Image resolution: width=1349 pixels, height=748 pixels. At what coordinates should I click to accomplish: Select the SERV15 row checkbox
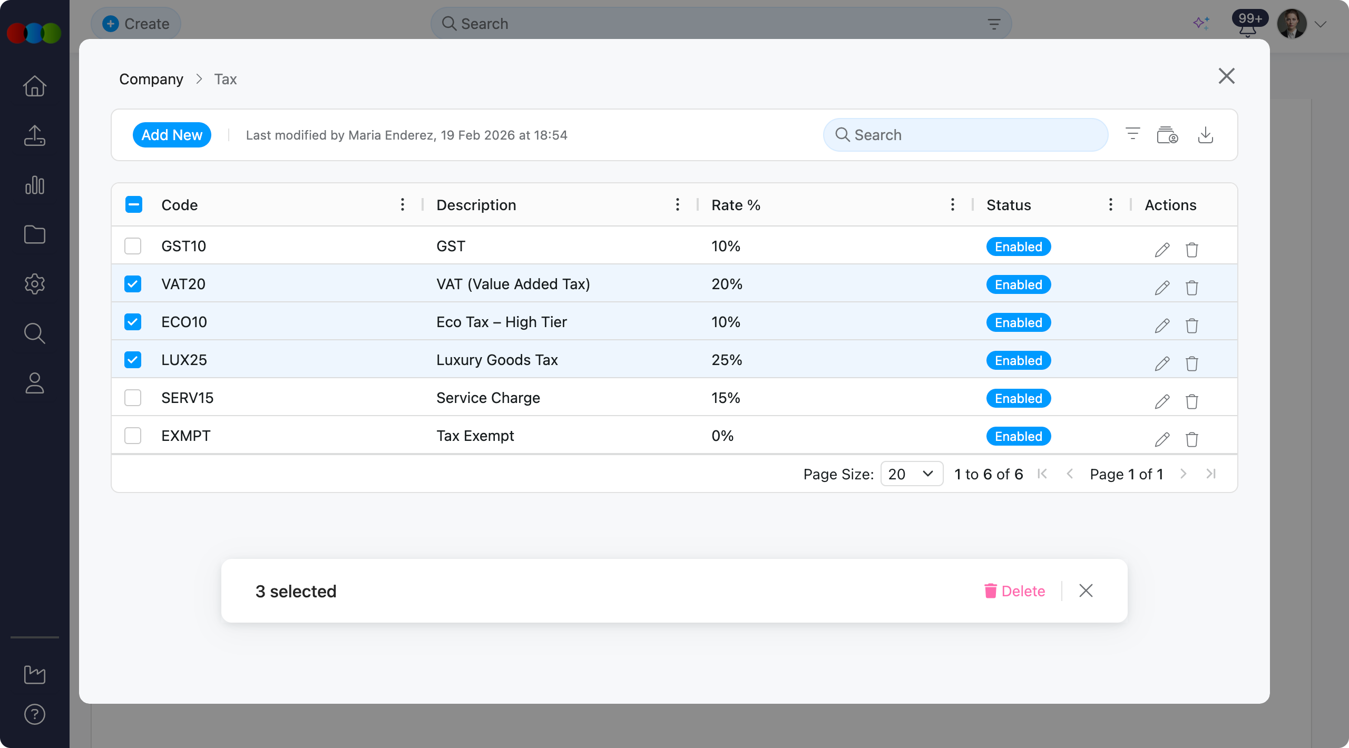pos(133,398)
